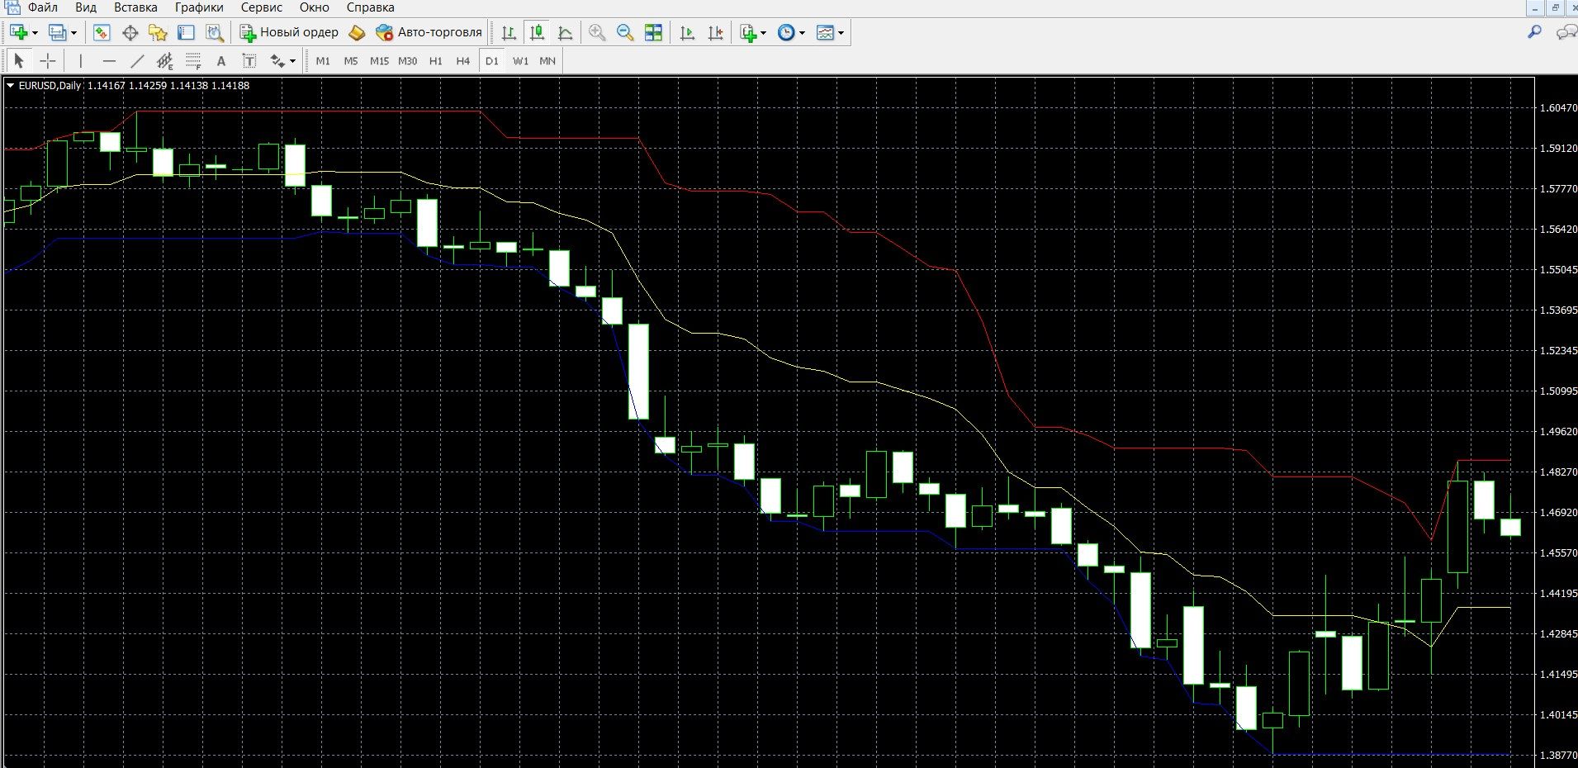The height and width of the screenshot is (768, 1578).
Task: Open the Окно menu
Action: tap(315, 7)
